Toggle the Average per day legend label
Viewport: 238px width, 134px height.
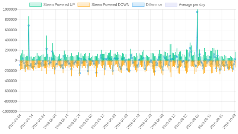point(192,5)
